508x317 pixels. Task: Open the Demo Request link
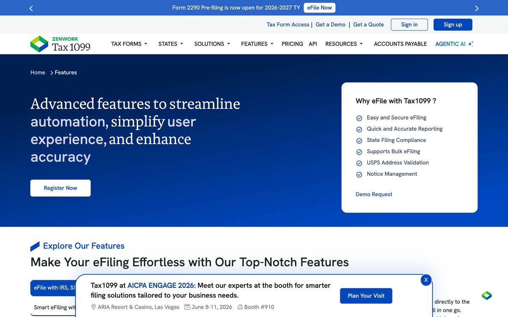pos(374,194)
